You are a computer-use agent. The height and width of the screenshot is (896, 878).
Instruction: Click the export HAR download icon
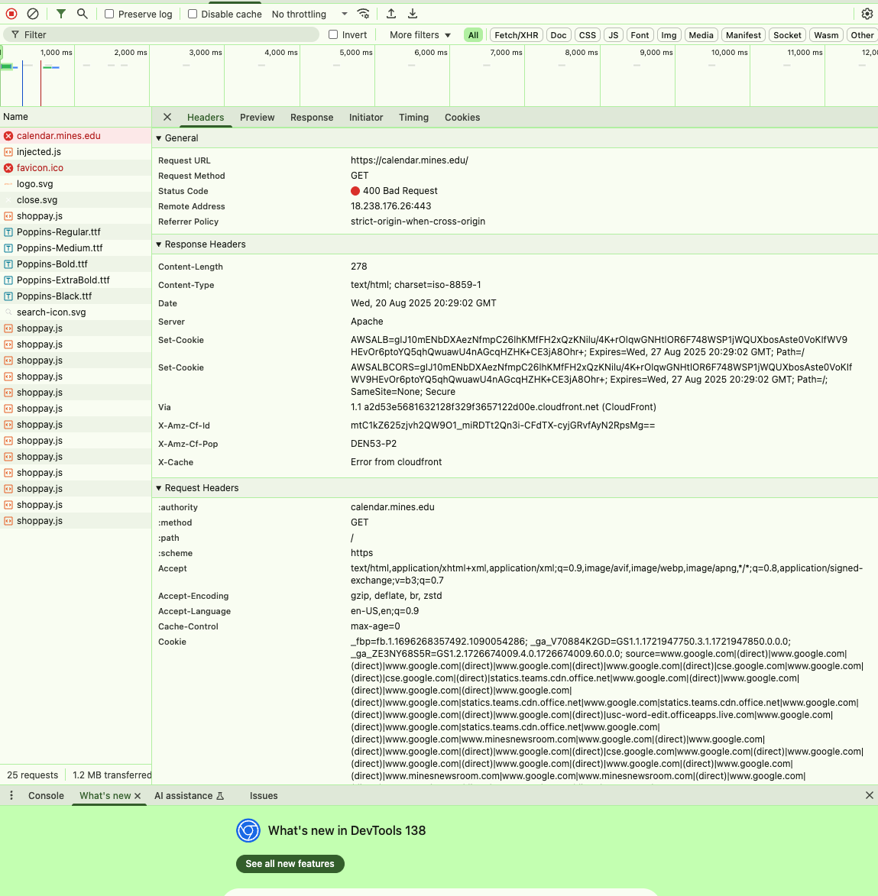413,14
